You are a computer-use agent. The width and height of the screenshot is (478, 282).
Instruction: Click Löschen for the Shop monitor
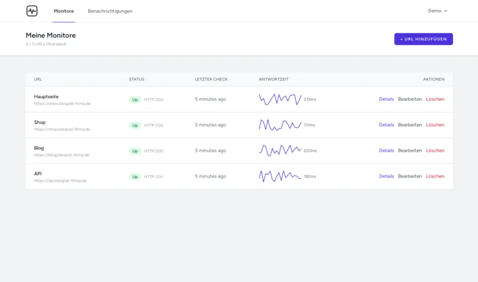pyautogui.click(x=435, y=125)
